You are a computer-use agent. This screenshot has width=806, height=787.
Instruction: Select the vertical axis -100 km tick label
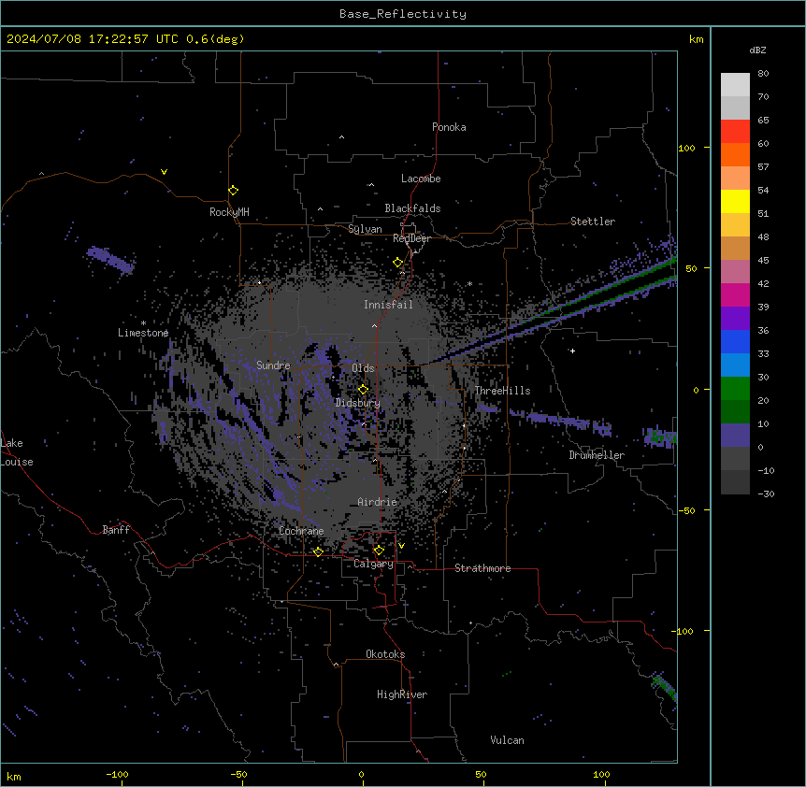[x=684, y=631]
